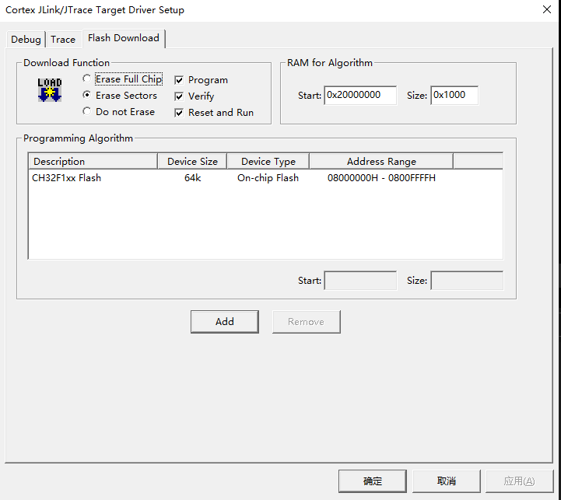The image size is (561, 500).
Task: Click the LOAD download icon
Action: coord(49,89)
